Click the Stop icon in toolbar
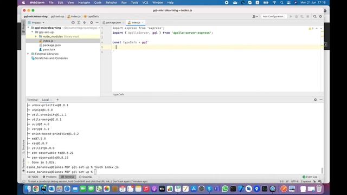This screenshot has height=195, width=347. tap(307, 16)
